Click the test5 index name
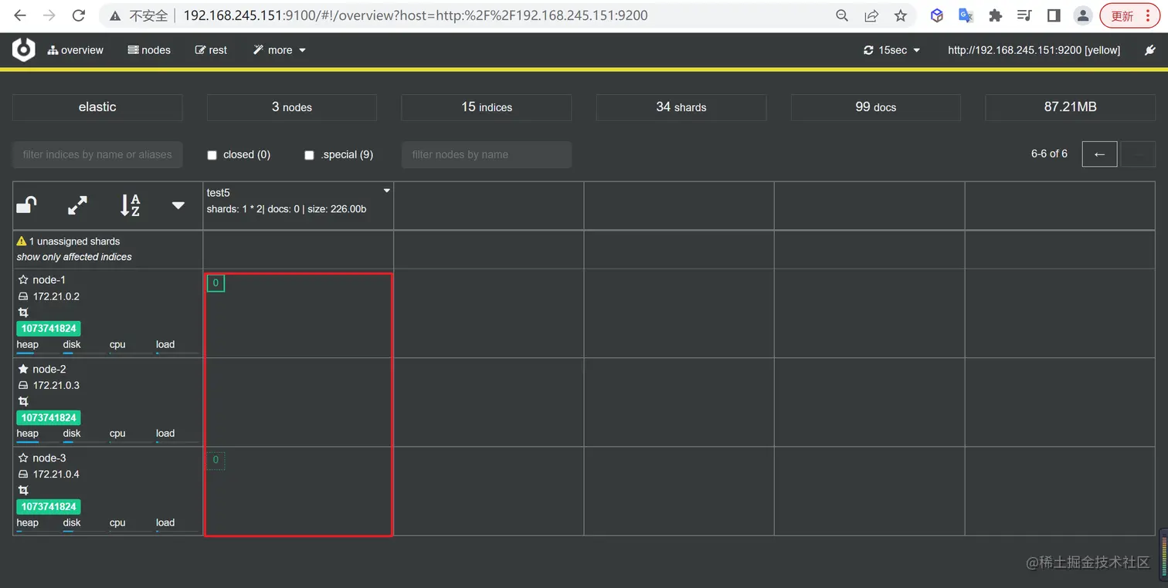 (219, 193)
